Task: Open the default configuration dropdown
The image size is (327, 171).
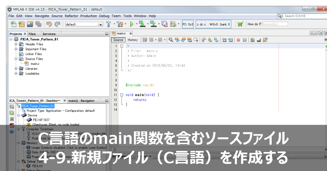Action: click(x=100, y=24)
